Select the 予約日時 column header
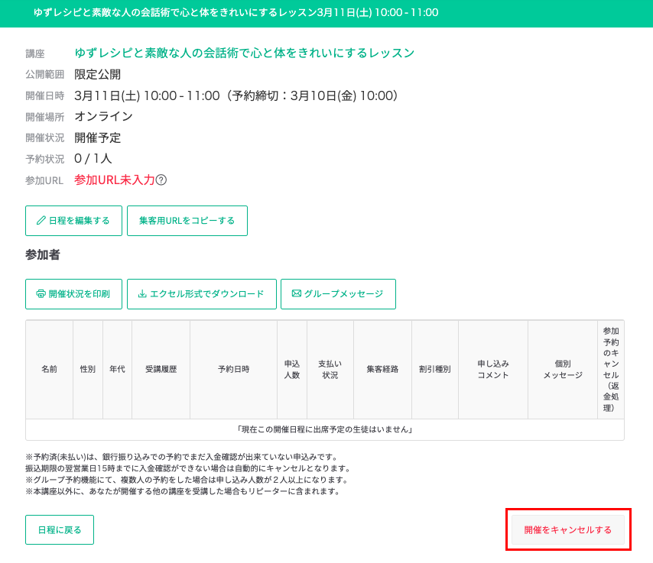The height and width of the screenshot is (563, 653). tap(234, 369)
